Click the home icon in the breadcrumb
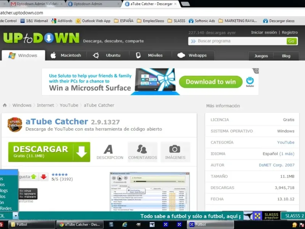The height and width of the screenshot is (229, 305). tap(5, 105)
